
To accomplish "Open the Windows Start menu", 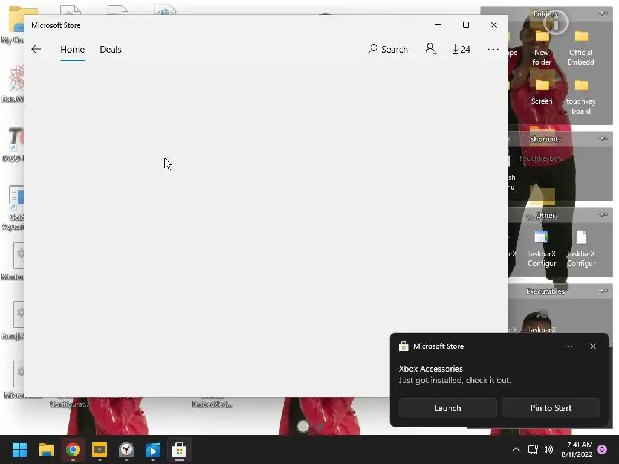I will 19,449.
